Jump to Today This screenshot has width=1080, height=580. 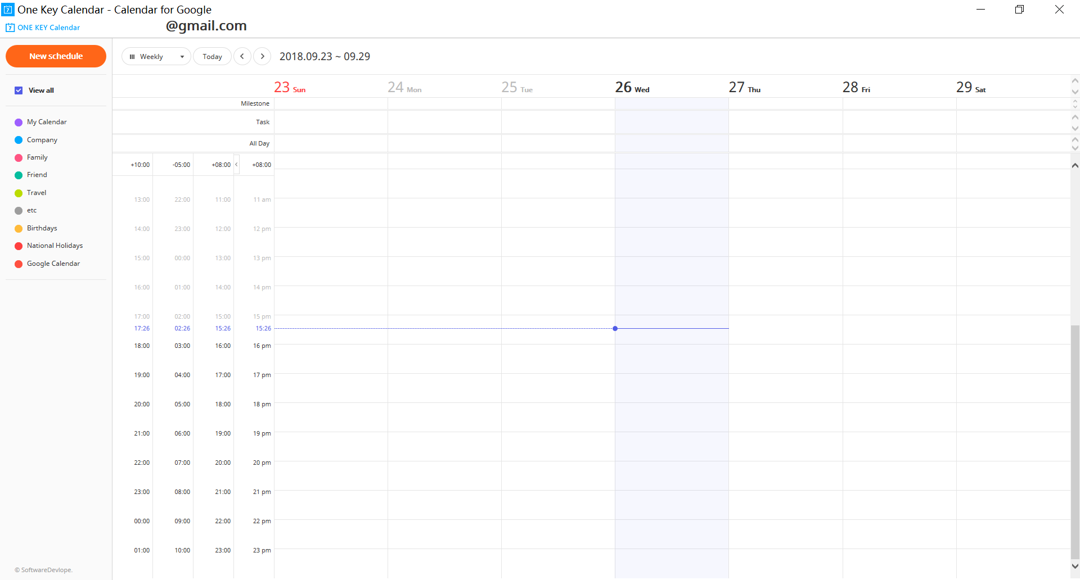click(x=212, y=56)
